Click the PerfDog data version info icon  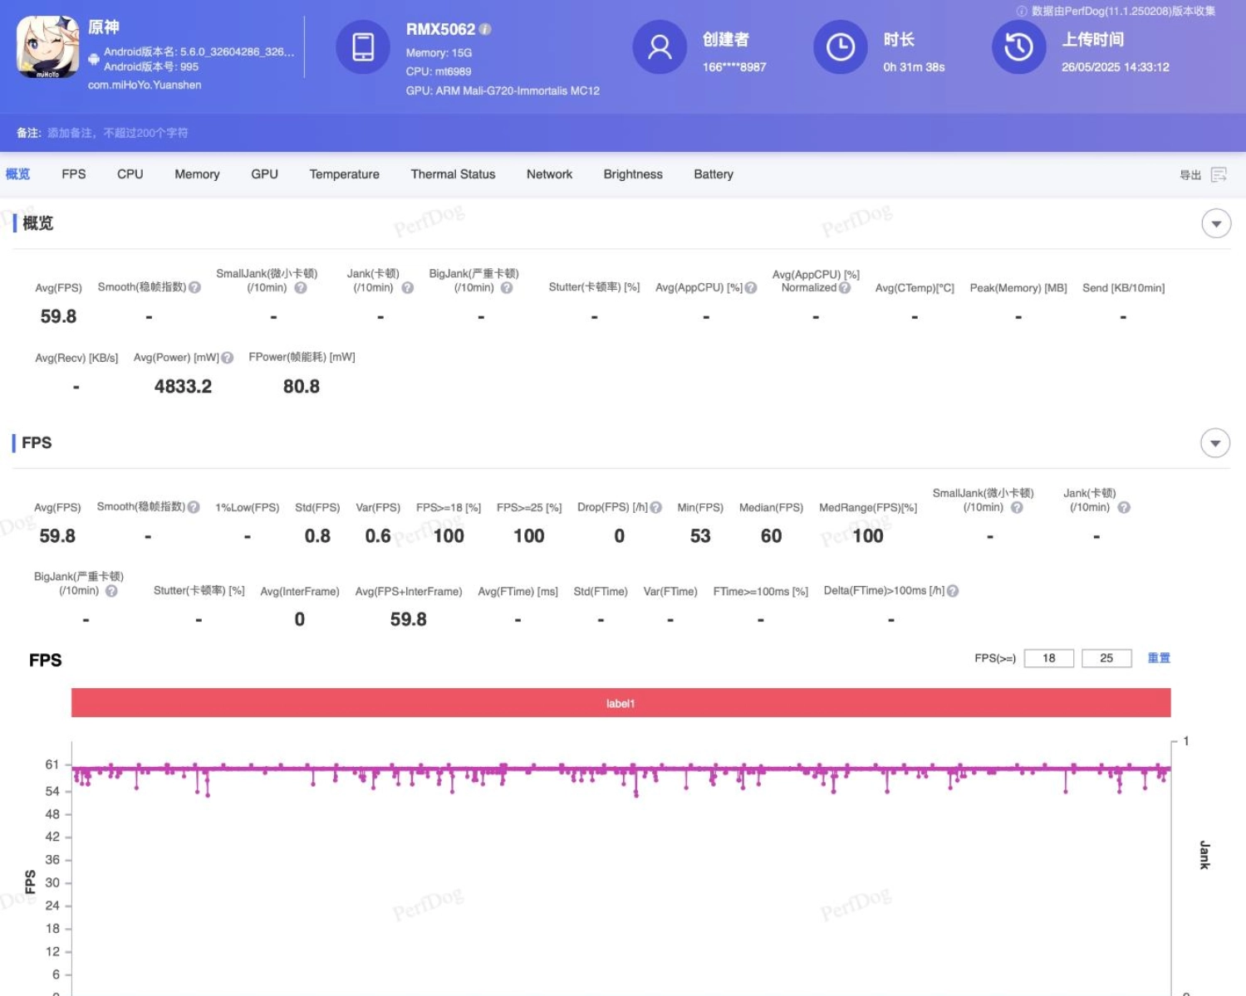(x=1022, y=11)
